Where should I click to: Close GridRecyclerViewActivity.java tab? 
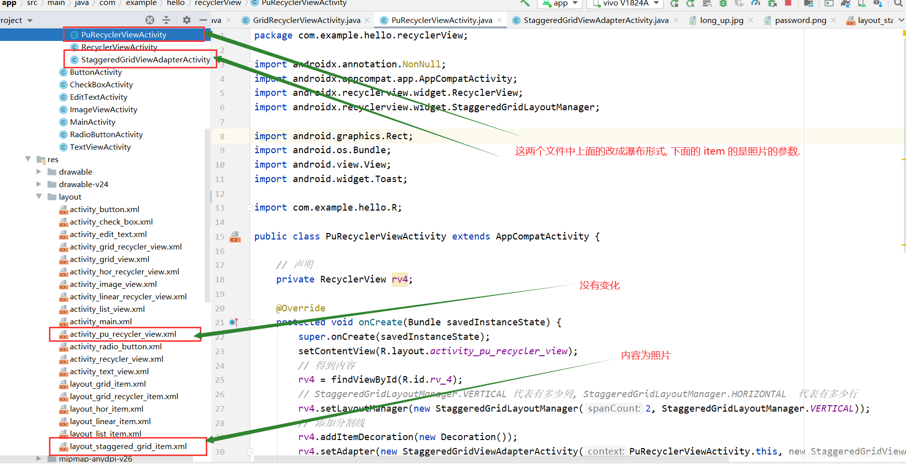coord(367,20)
